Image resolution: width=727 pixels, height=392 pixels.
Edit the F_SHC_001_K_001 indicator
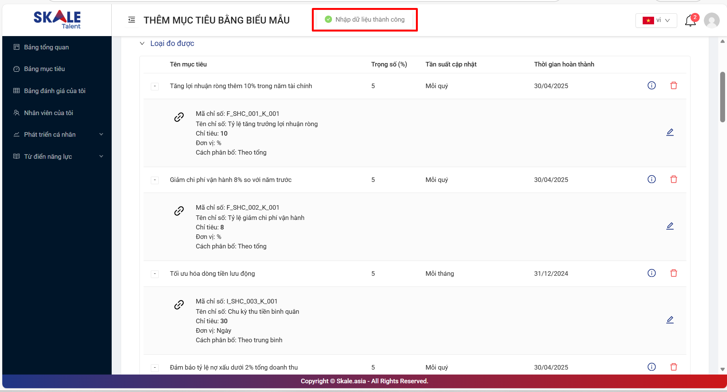pyautogui.click(x=670, y=132)
